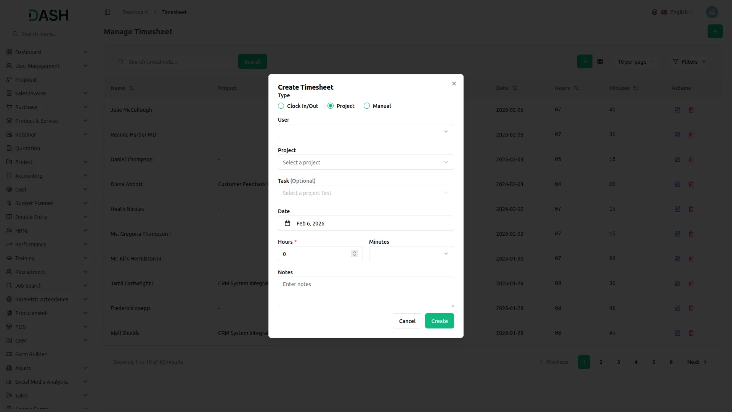Screen dimensions: 732x412
Task: Select the Project type radio button
Action: click(331, 106)
